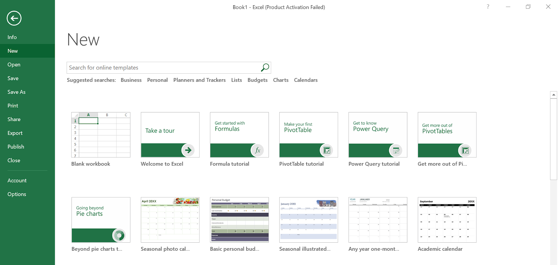
Task: Go to Open in the sidebar
Action: [x=27, y=65]
